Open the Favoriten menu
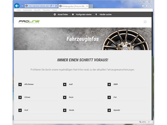 point(46,10)
